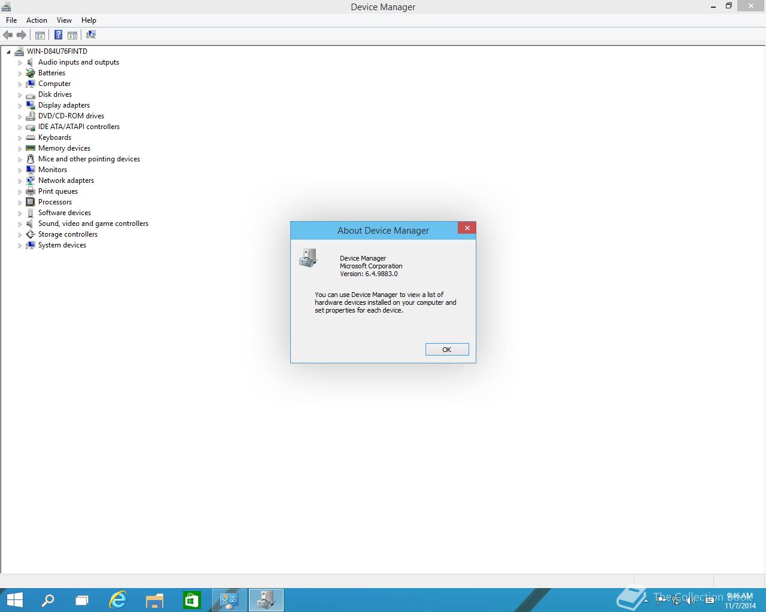
Task: Click the Display adapters icon
Action: [31, 105]
